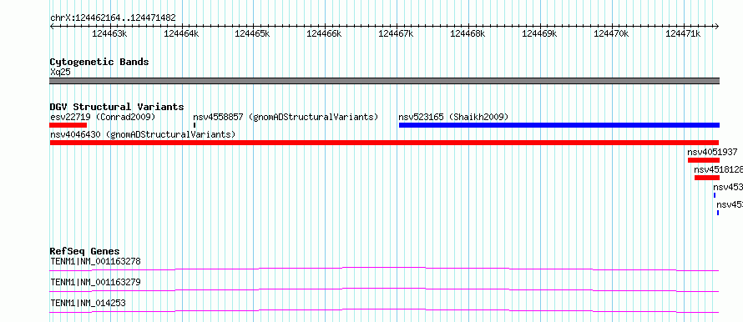Open the nsv523165 (Shaikh2009) label
This screenshot has height=322, width=743.
tap(453, 117)
